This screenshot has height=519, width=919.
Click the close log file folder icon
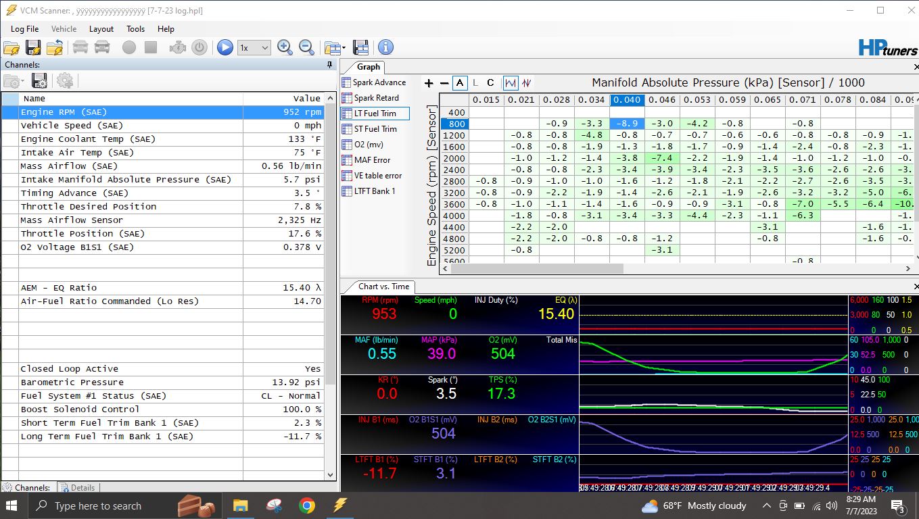click(x=55, y=47)
